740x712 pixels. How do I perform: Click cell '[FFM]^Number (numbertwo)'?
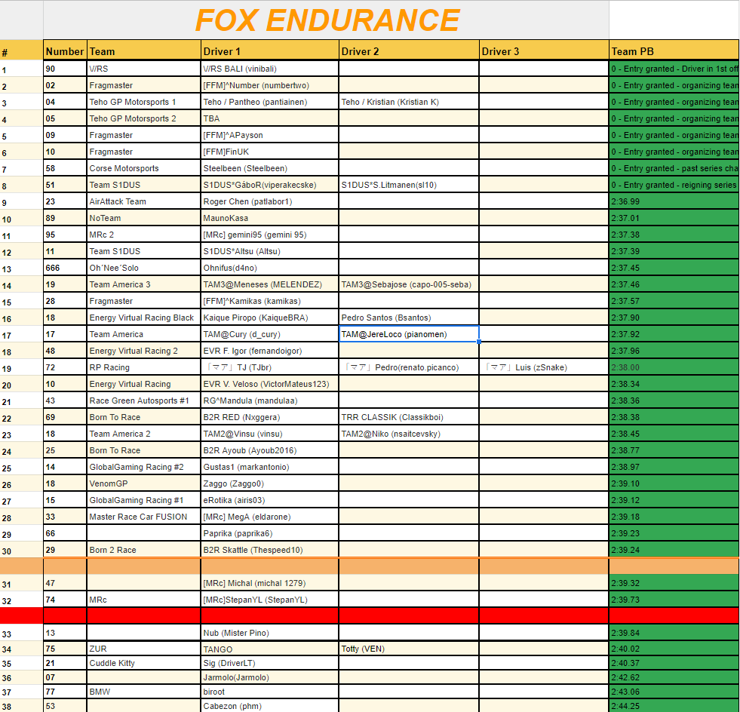[x=269, y=85]
